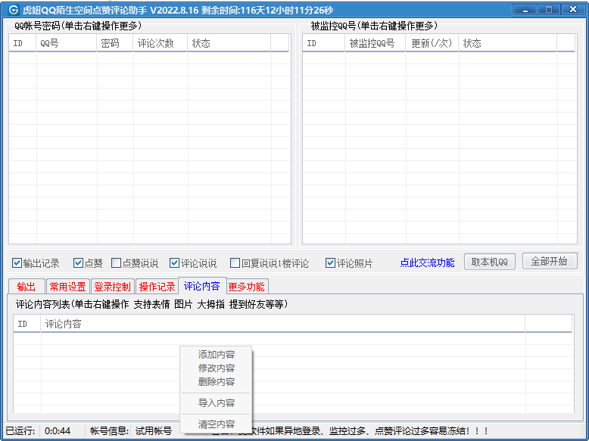
Task: Click the 更新(/次) column header
Action: click(x=432, y=43)
